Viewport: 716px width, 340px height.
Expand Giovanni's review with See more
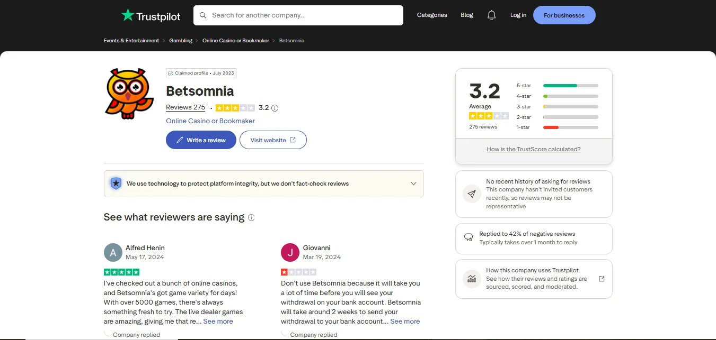click(x=405, y=321)
